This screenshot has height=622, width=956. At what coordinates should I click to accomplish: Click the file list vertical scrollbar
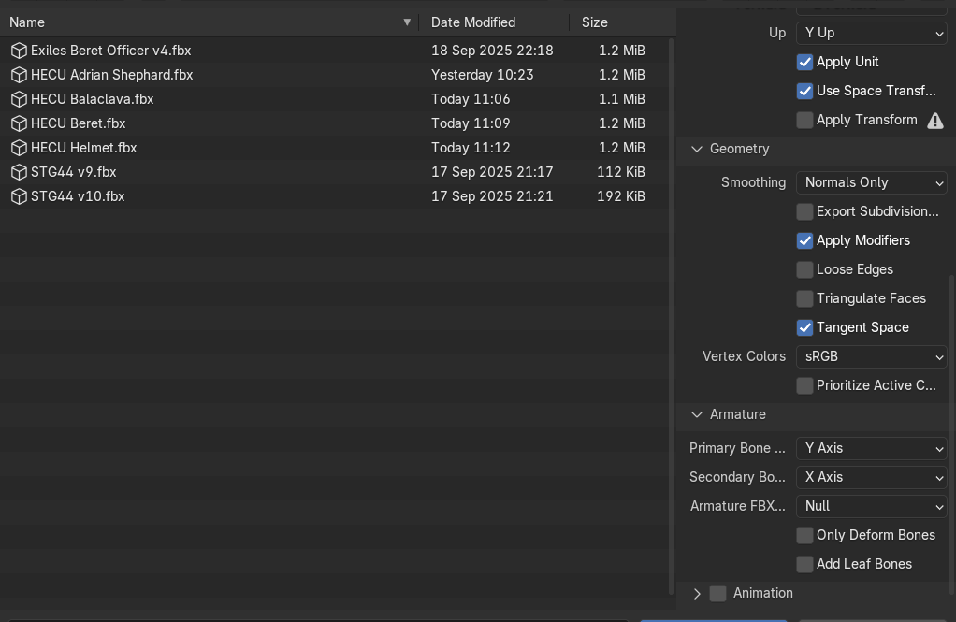[672, 317]
